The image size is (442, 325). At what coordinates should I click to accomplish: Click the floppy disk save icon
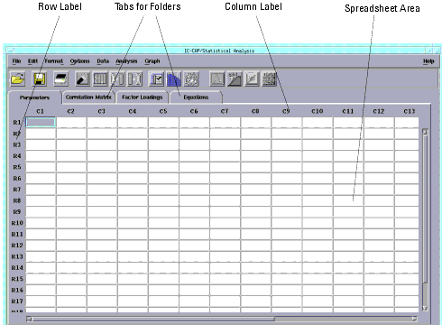click(x=40, y=79)
